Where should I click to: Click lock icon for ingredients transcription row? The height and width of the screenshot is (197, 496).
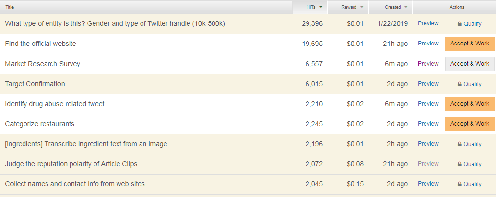point(460,144)
